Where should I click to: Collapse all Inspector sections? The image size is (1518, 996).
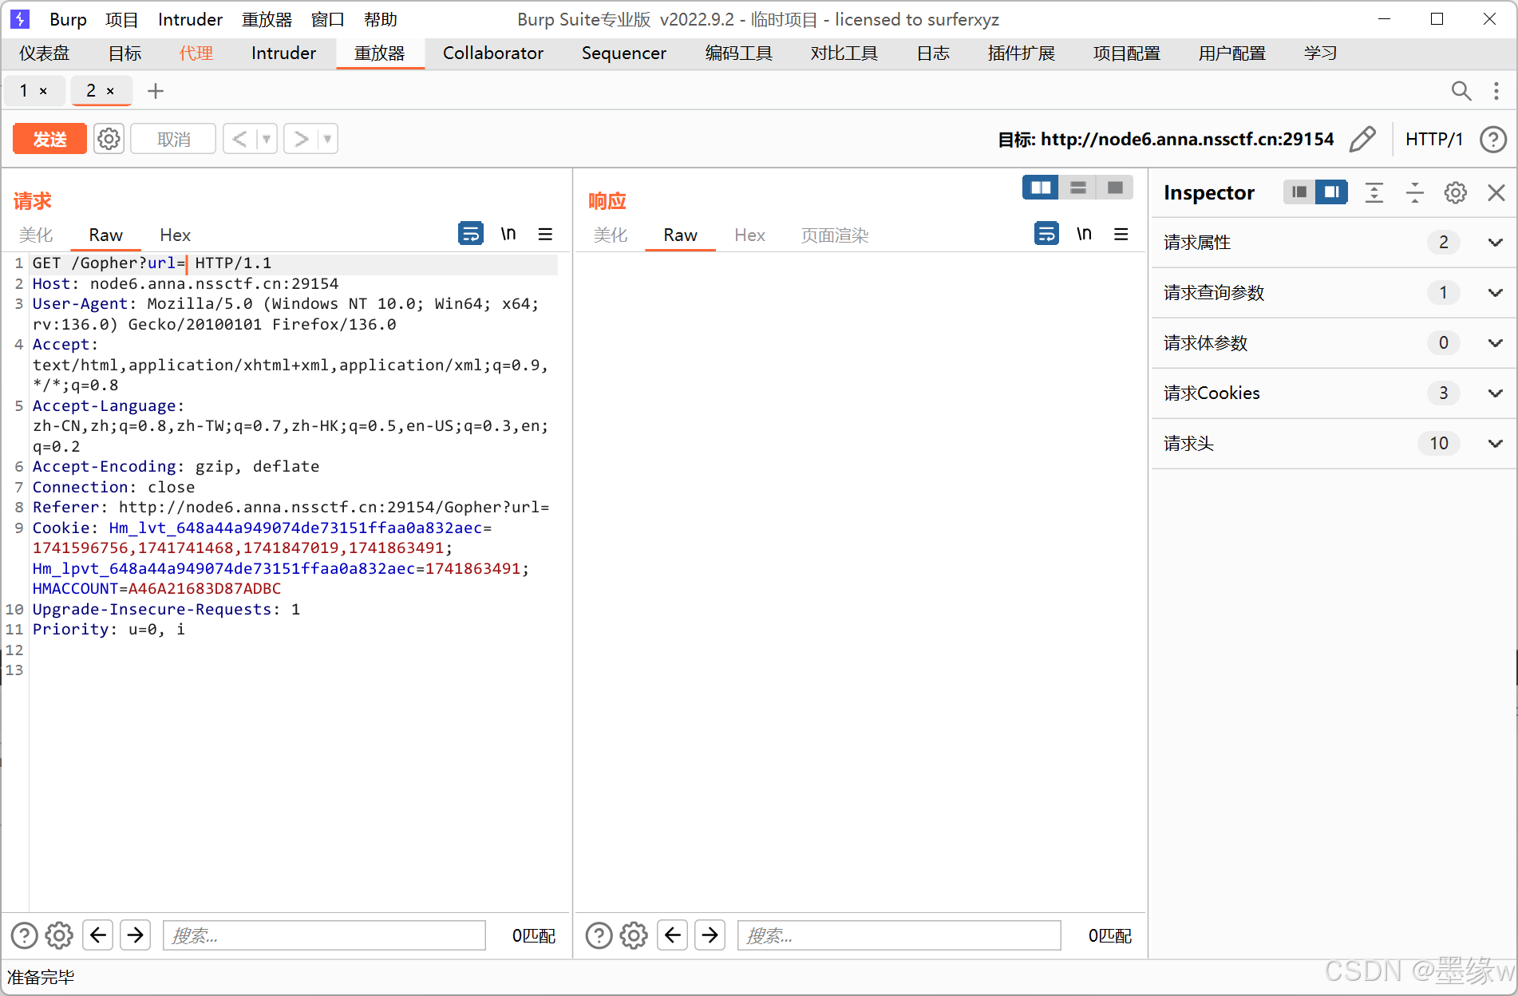pos(1414,192)
